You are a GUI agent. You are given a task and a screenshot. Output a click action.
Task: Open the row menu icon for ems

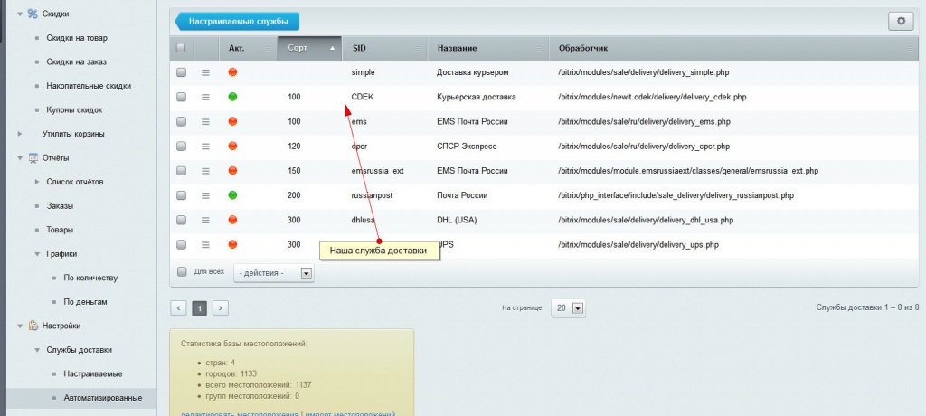tap(205, 122)
